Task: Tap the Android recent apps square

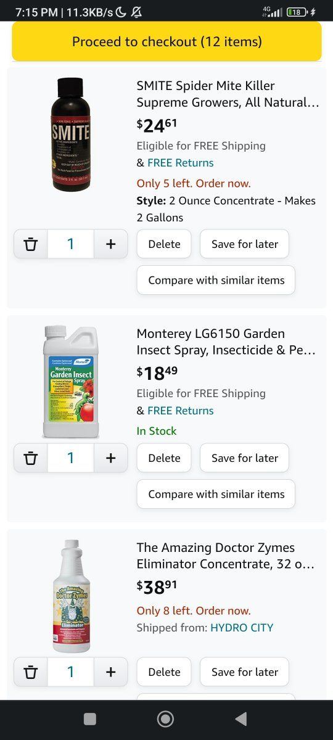Action: pyautogui.click(x=90, y=718)
